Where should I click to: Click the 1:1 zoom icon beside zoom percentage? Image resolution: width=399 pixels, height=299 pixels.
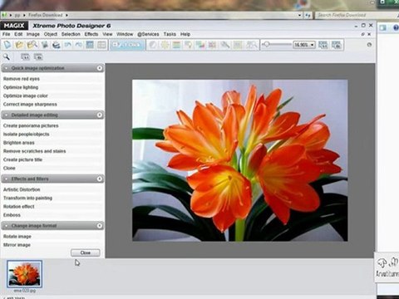tap(323, 45)
